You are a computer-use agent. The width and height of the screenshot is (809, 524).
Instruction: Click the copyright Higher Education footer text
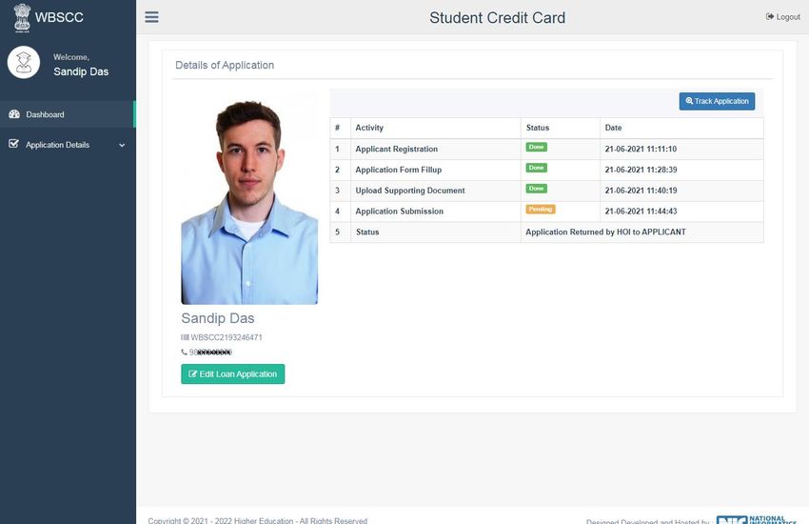(x=258, y=520)
